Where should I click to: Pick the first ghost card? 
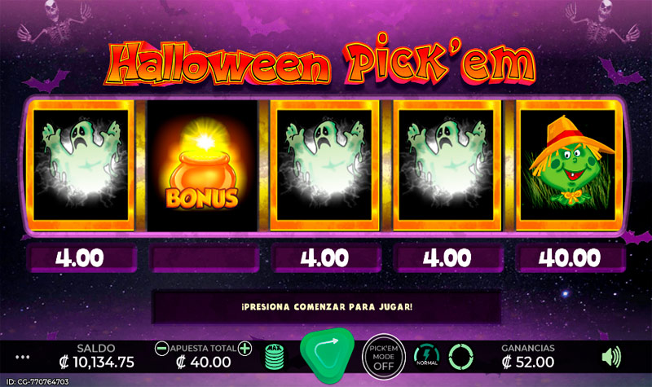click(80, 165)
